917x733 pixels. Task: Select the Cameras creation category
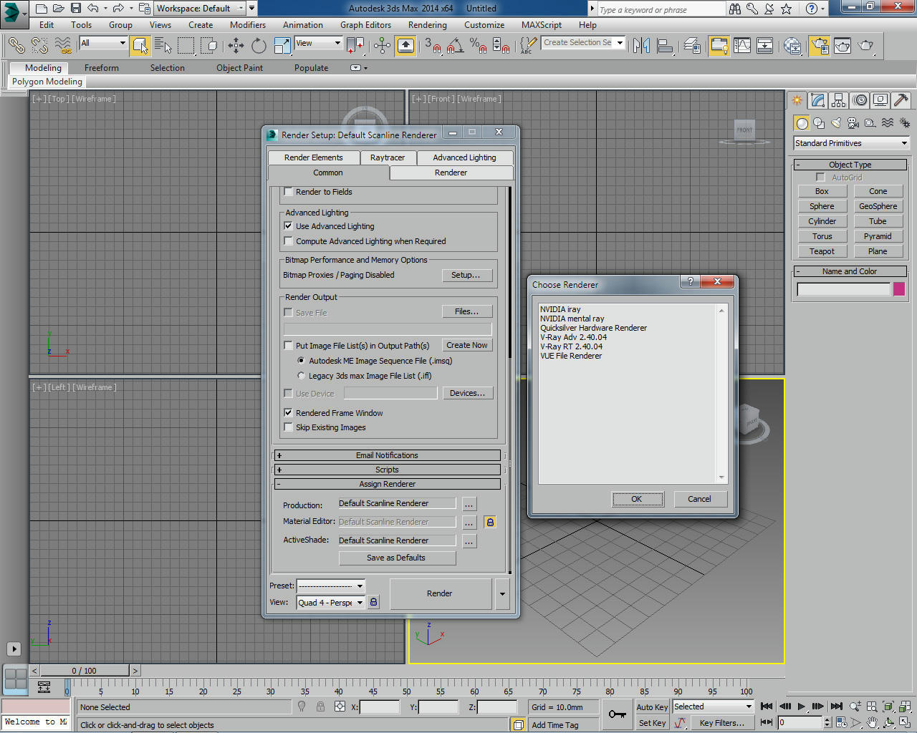(x=853, y=123)
